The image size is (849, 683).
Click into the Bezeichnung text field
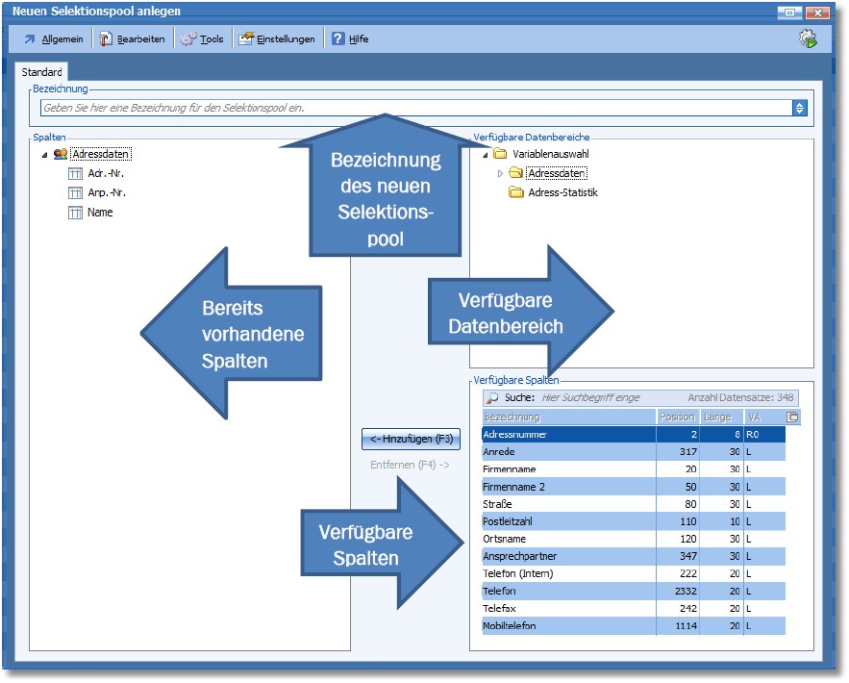coord(413,108)
